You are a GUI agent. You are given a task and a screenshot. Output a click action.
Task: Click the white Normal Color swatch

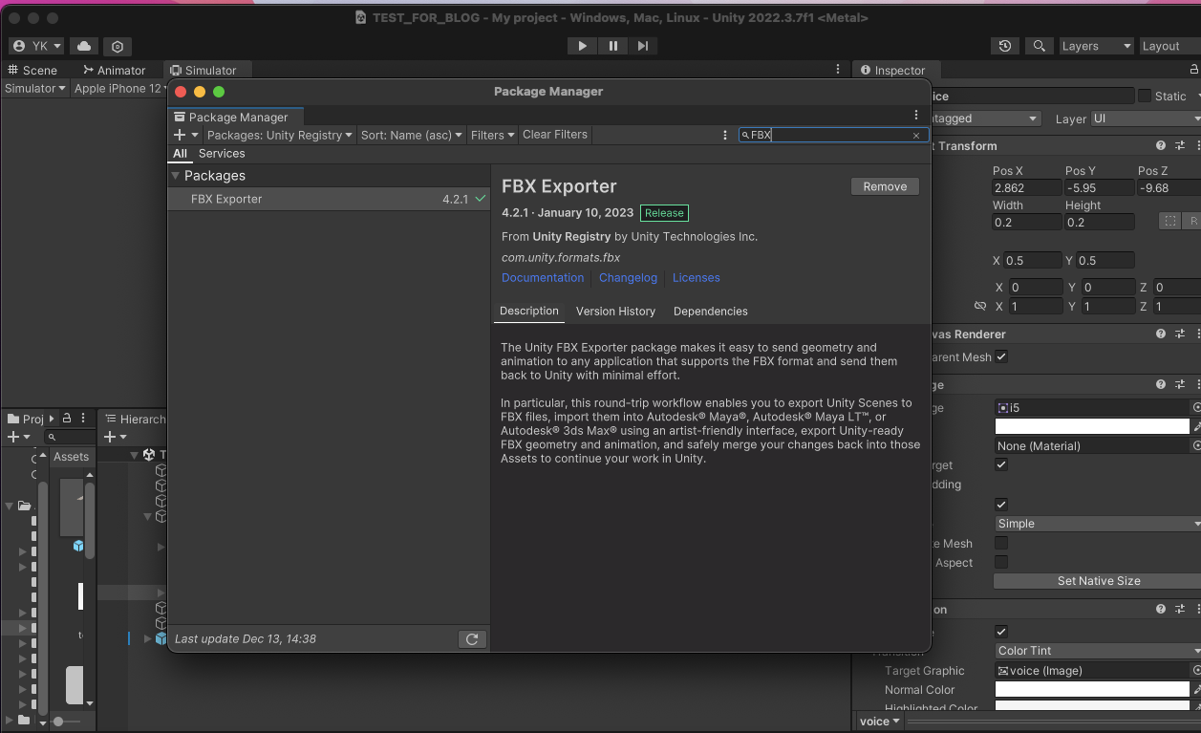click(1092, 689)
